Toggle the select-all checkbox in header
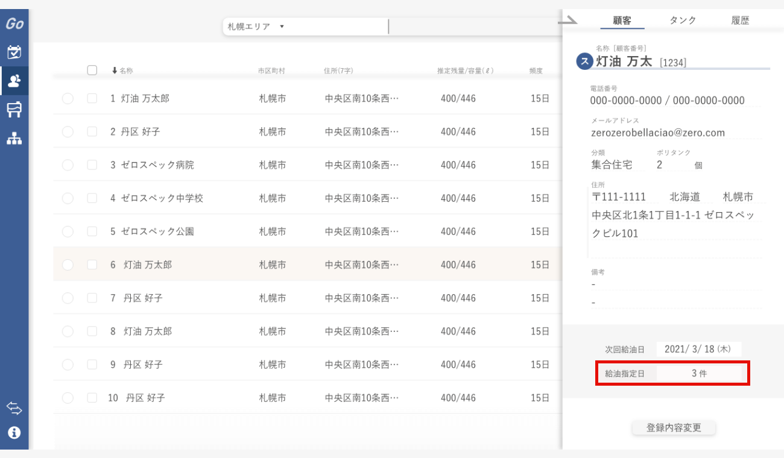Image resolution: width=784 pixels, height=458 pixels. click(x=92, y=70)
